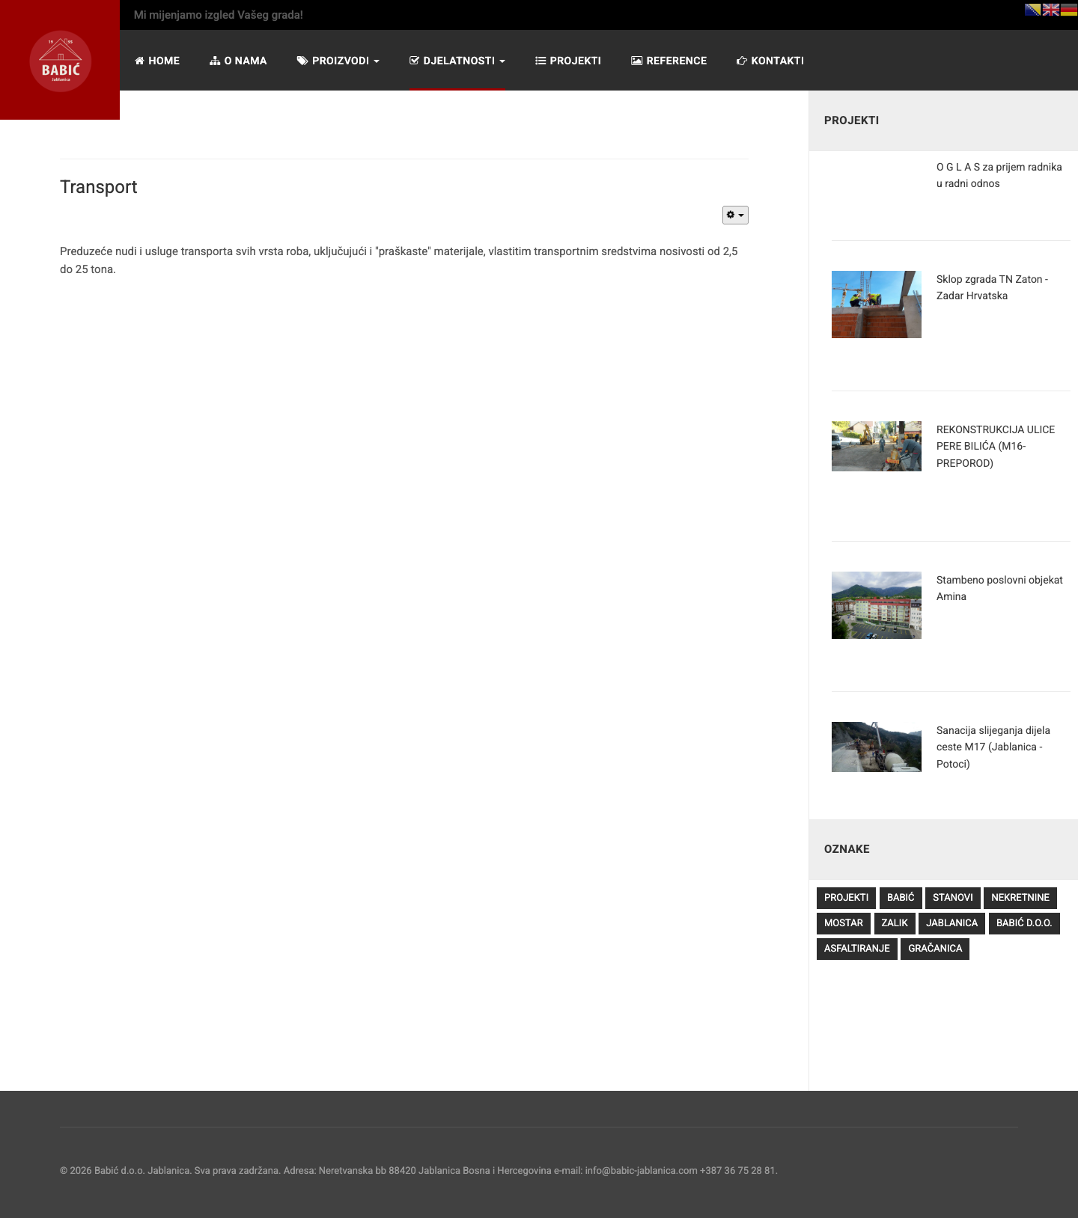Image resolution: width=1078 pixels, height=1218 pixels.
Task: Open the Stambeno poslovni objekat Amina thumbnail
Action: coord(877,605)
